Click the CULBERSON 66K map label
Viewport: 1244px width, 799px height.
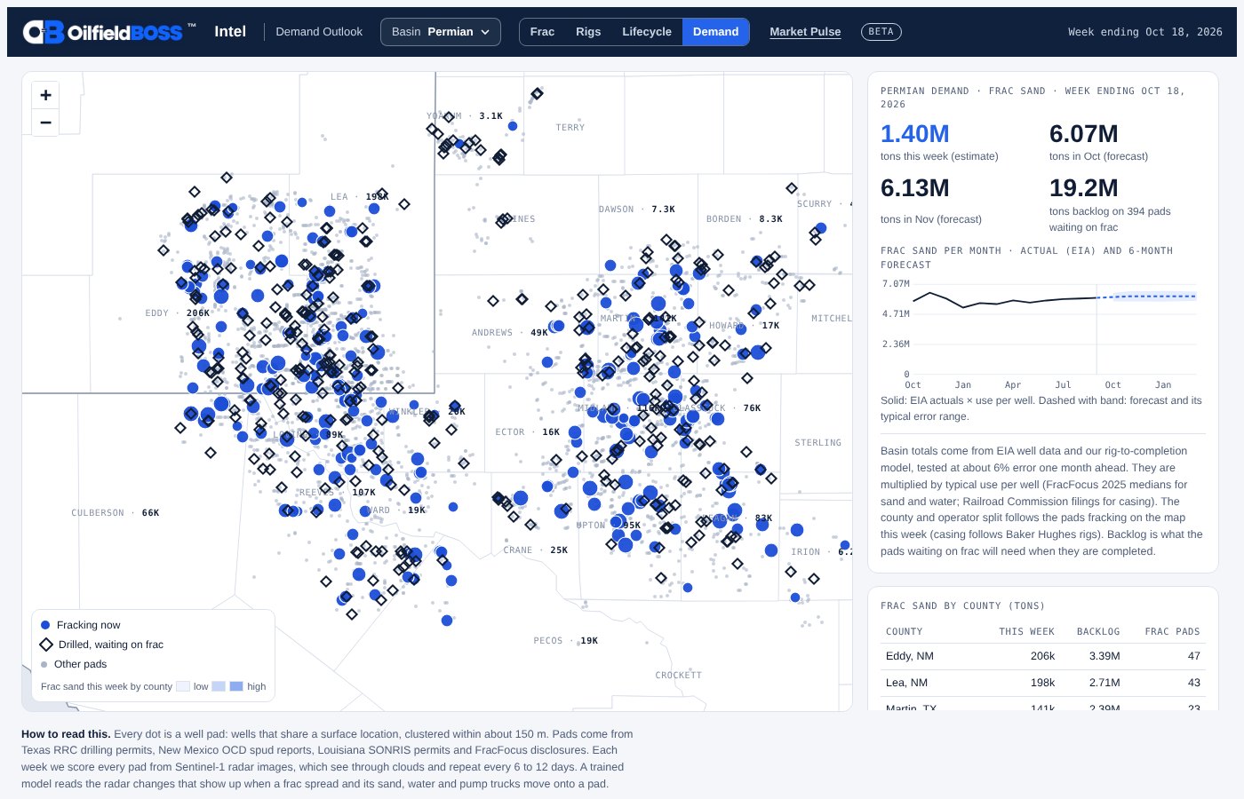[x=116, y=513]
